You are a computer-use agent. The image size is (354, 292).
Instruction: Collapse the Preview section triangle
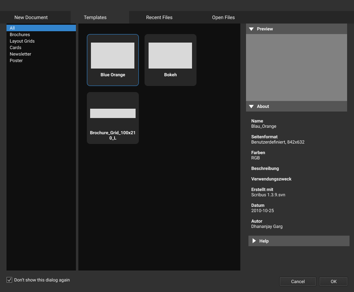pyautogui.click(x=251, y=29)
